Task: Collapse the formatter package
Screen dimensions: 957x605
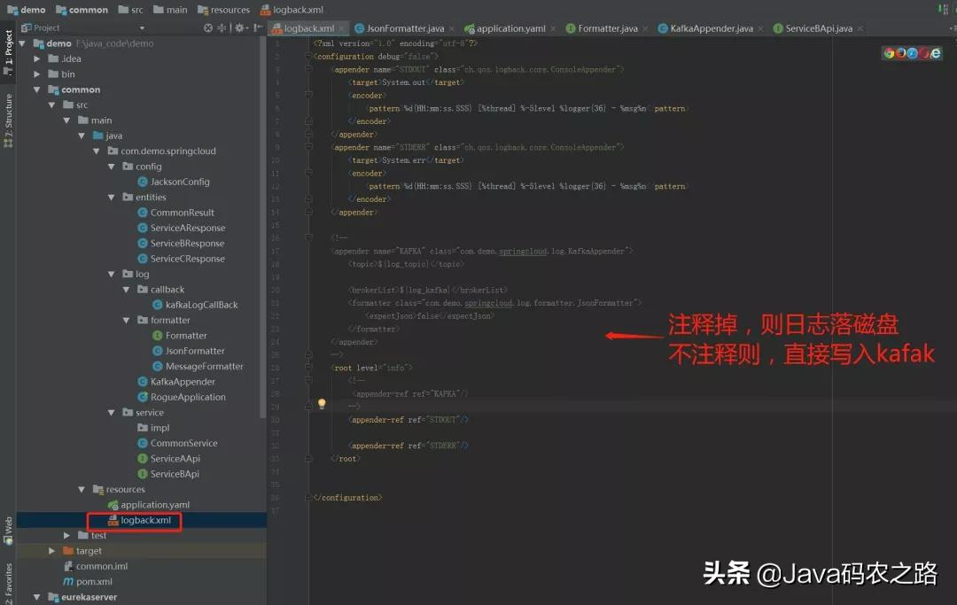Action: tap(127, 320)
